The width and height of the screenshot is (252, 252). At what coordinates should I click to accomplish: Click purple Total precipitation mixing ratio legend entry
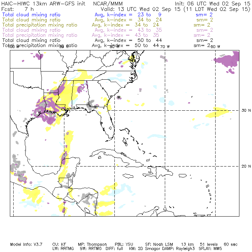click(40, 35)
